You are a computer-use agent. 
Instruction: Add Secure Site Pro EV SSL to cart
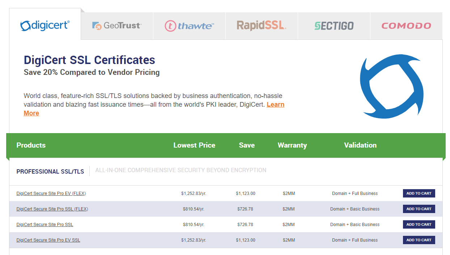419,240
